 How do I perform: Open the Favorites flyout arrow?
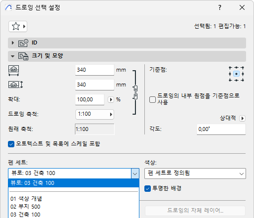pos(24,26)
